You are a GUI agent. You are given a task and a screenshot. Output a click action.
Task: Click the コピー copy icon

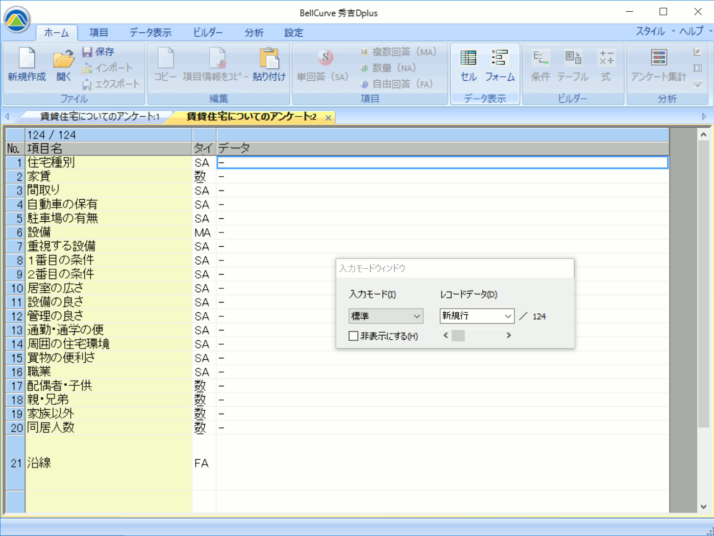[166, 65]
